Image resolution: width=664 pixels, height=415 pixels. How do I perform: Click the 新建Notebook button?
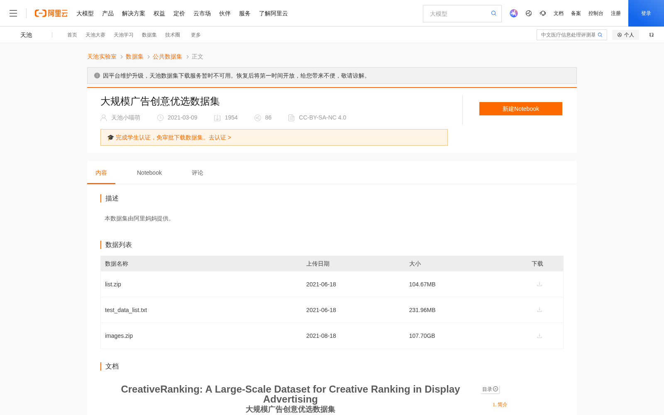521,109
